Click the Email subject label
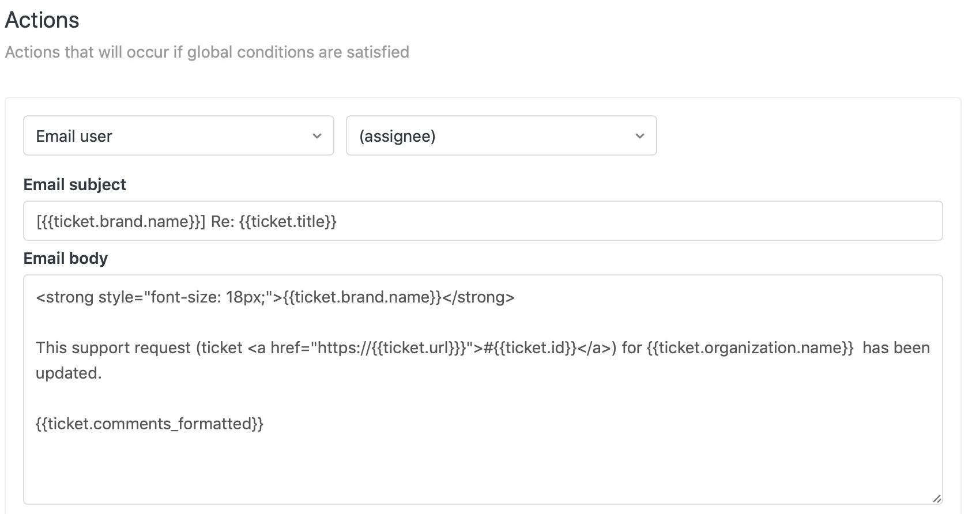The height and width of the screenshot is (514, 972). (x=74, y=185)
